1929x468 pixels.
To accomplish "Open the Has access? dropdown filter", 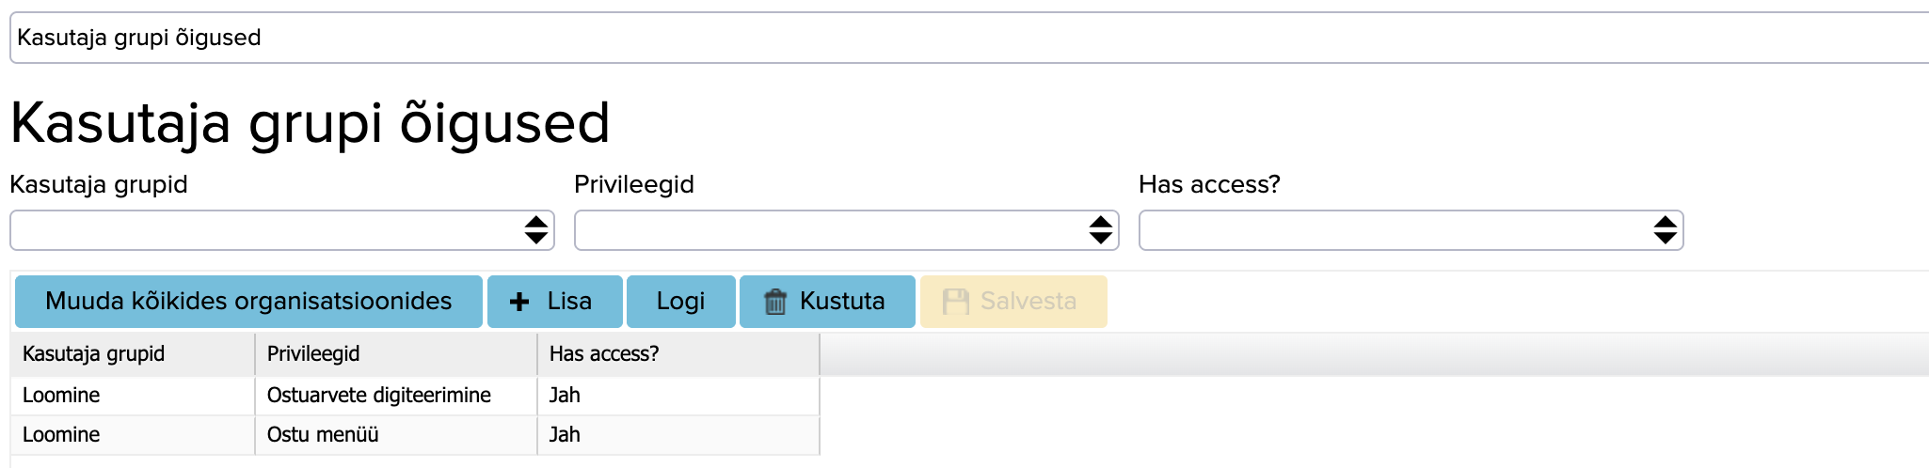I will 1411,230.
